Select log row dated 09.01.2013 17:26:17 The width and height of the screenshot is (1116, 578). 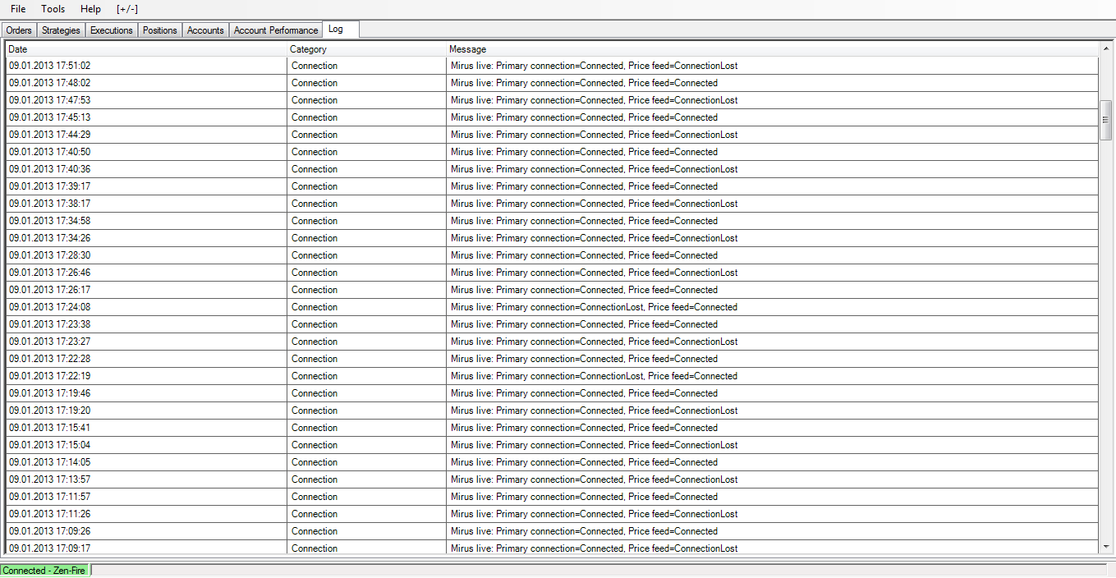tap(552, 290)
